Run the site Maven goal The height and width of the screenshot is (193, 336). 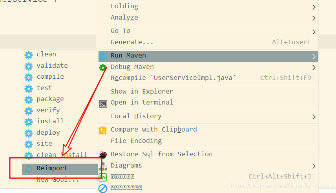[60, 144]
